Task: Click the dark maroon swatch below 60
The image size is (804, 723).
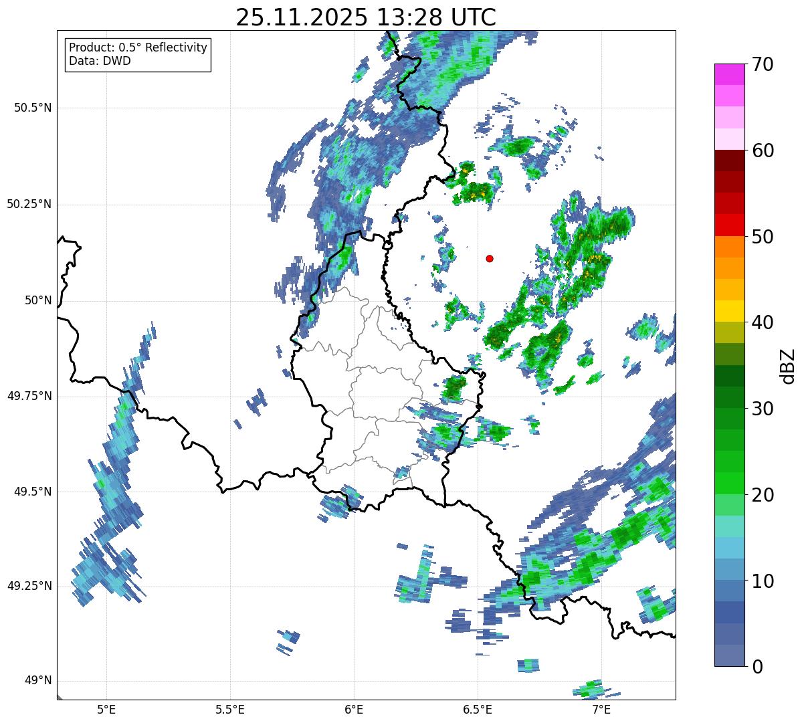Action: pyautogui.click(x=729, y=161)
